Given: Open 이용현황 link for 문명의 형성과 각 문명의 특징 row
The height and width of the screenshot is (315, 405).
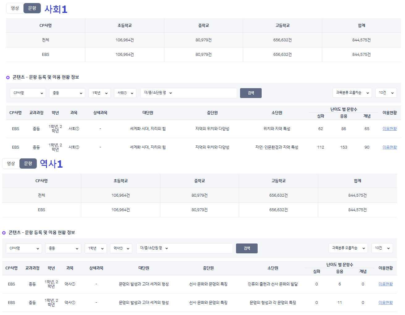Looking at the screenshot, I should (x=386, y=303).
